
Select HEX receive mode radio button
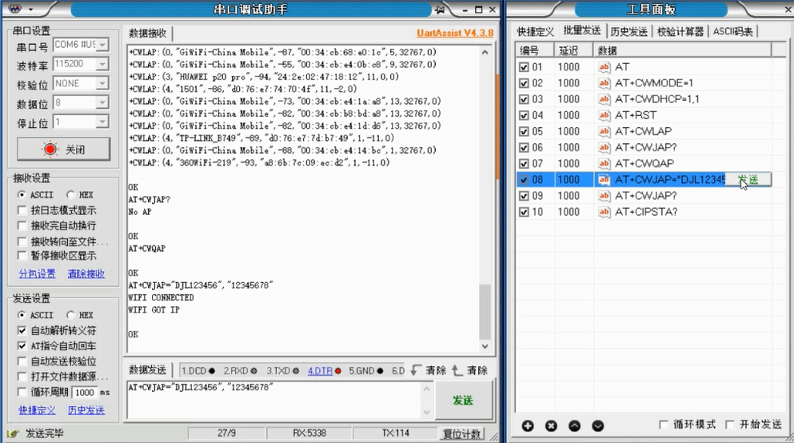(x=70, y=194)
